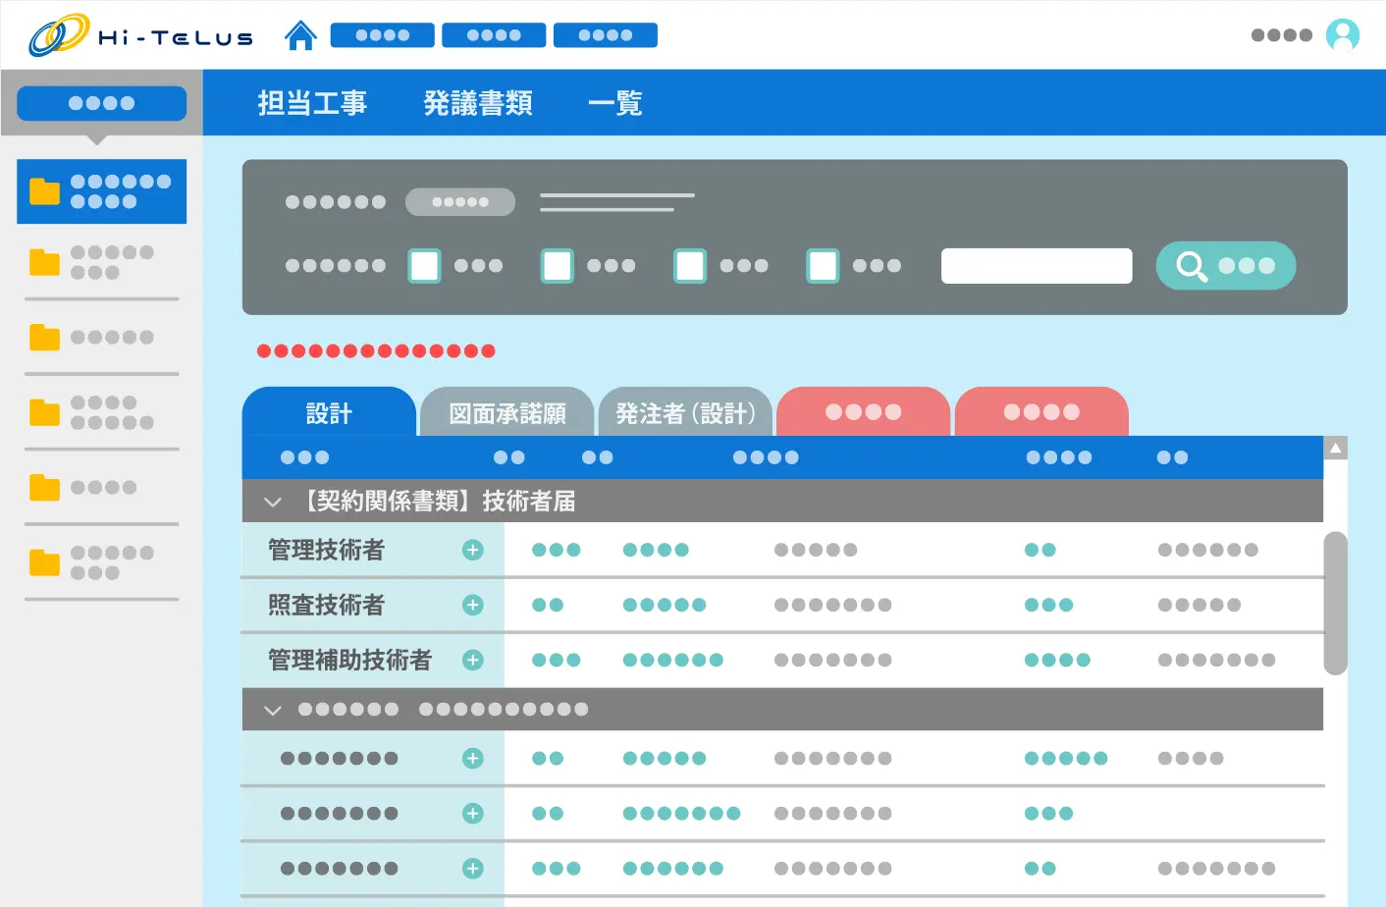
Task: Click the scrollbar up arrow
Action: click(x=1335, y=449)
